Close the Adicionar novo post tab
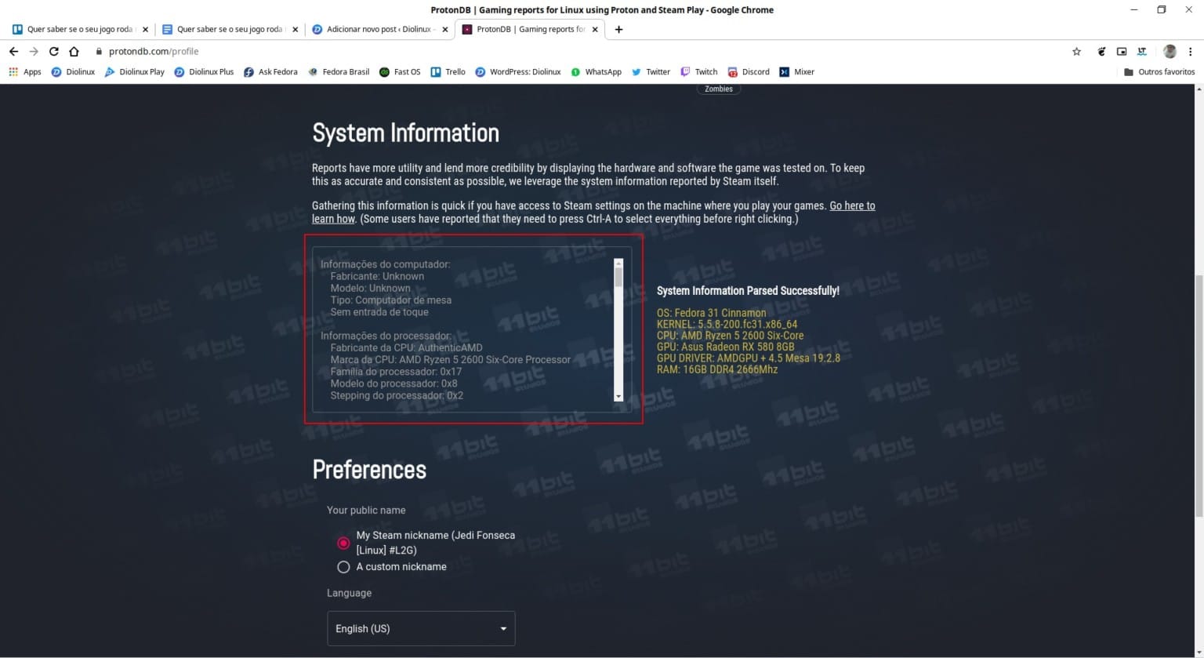Image resolution: width=1204 pixels, height=658 pixels. tap(445, 29)
